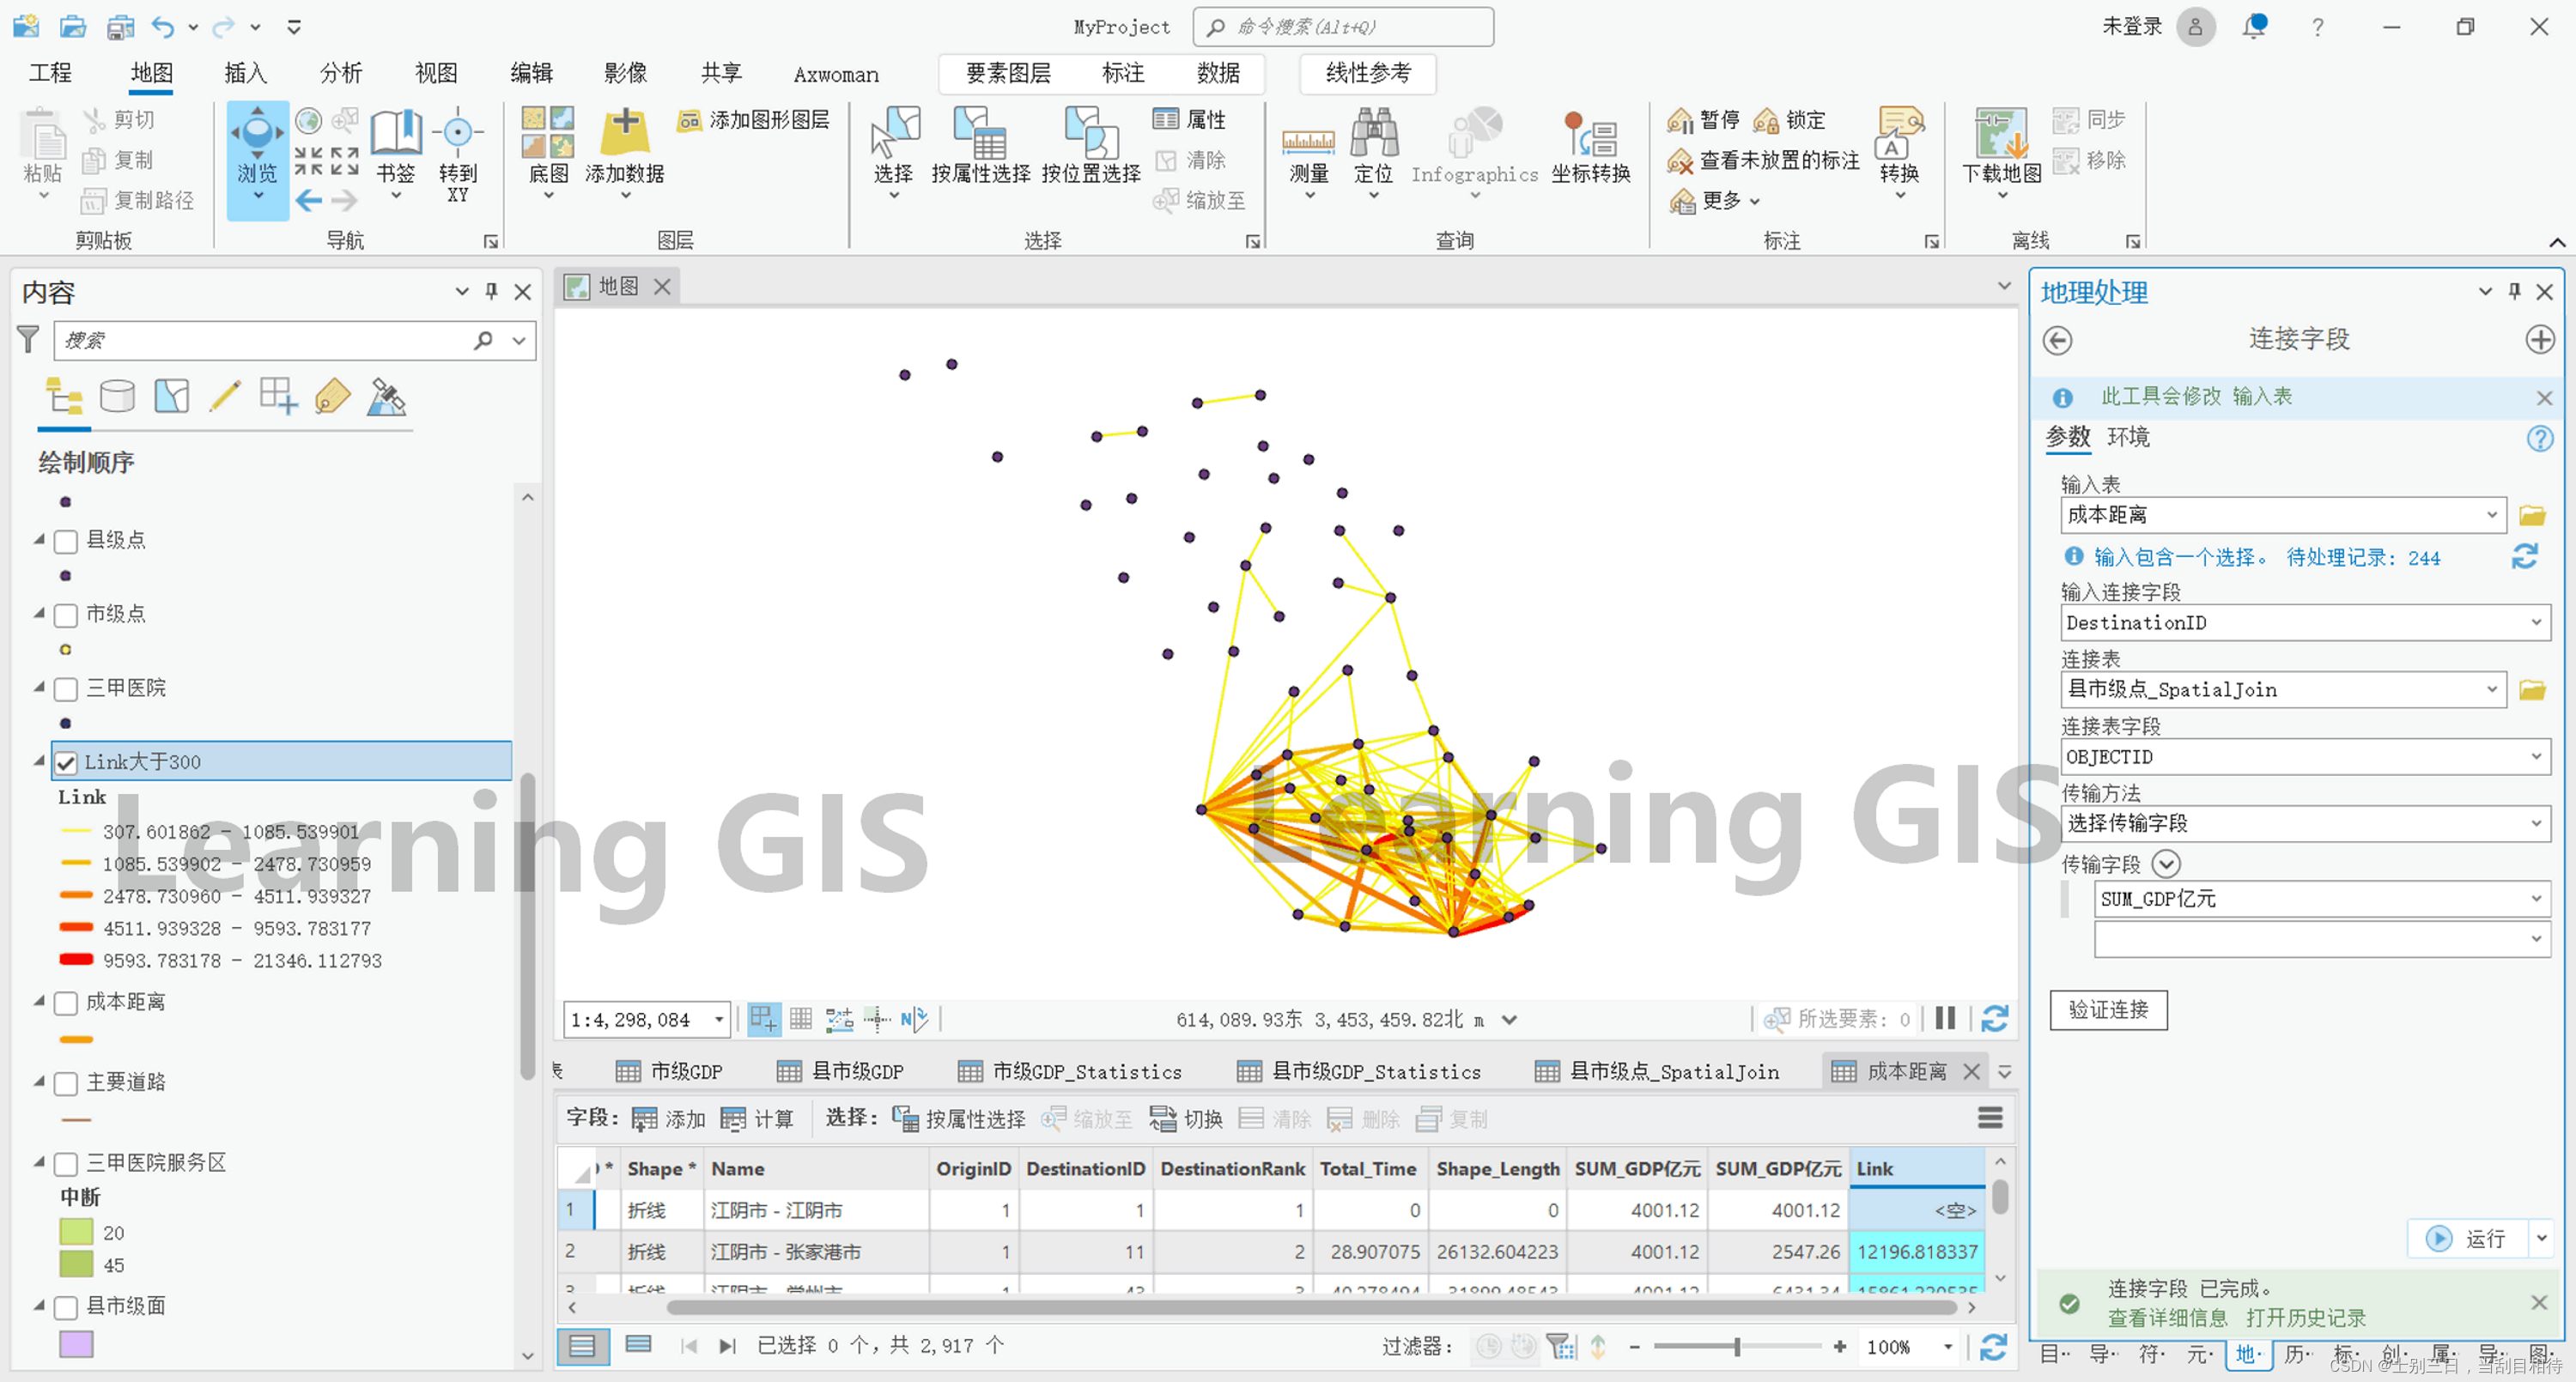
Task: Open the 输入连接字段 DestinationID dropdown
Action: tap(2535, 623)
